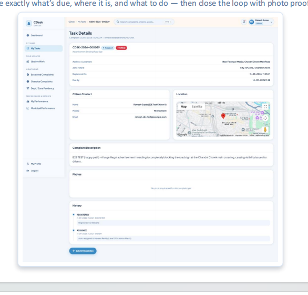The width and height of the screenshot is (308, 295).
Task: Click the citizen name Ramesh Gupta
Action: [150, 105]
